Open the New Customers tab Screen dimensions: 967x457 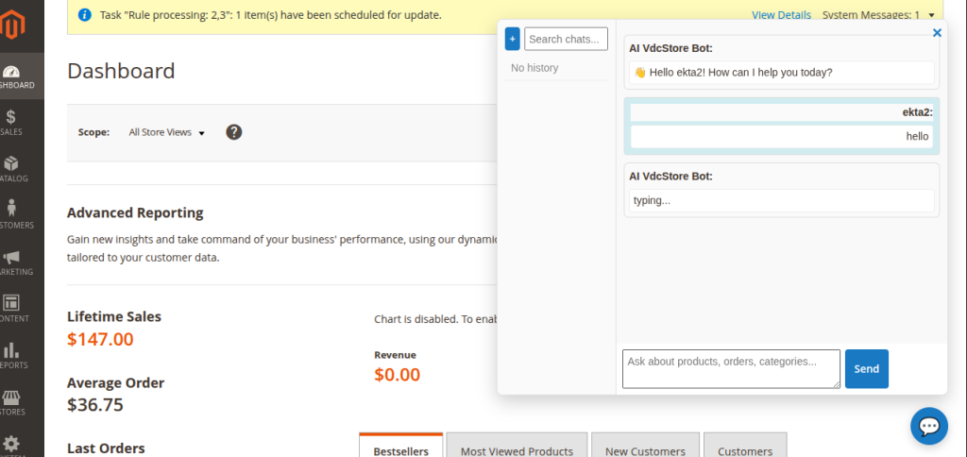click(645, 450)
